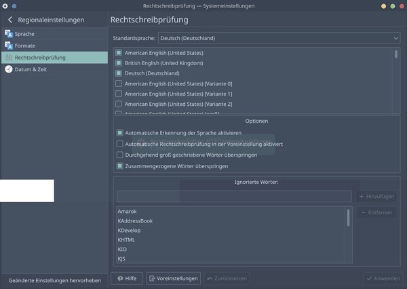The width and height of the screenshot is (407, 289).
Task: Click Geänderte Einstellungen hervorheben
Action: point(54,280)
